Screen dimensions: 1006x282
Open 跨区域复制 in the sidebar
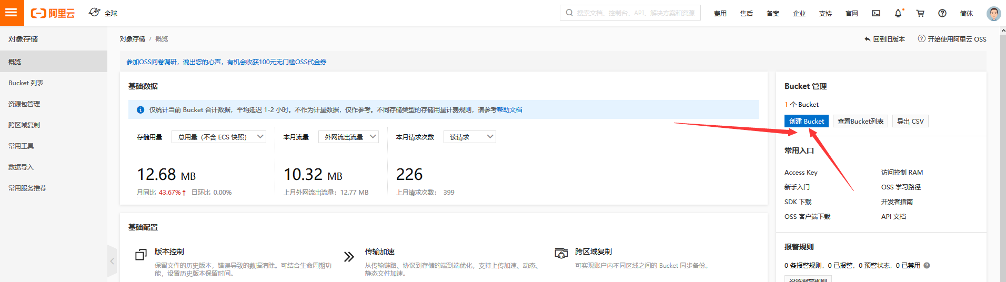click(54, 125)
